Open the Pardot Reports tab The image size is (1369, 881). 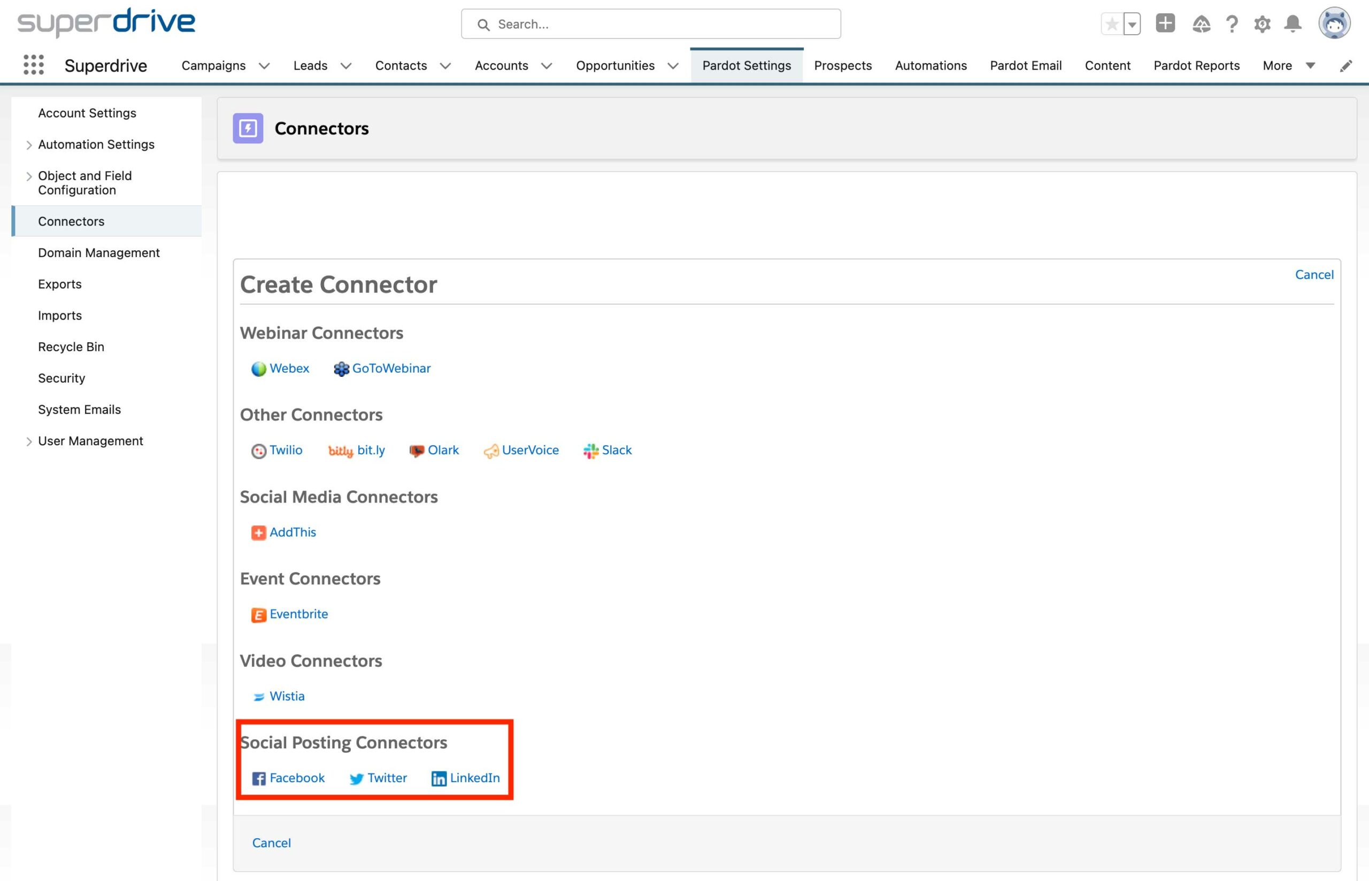(1196, 65)
